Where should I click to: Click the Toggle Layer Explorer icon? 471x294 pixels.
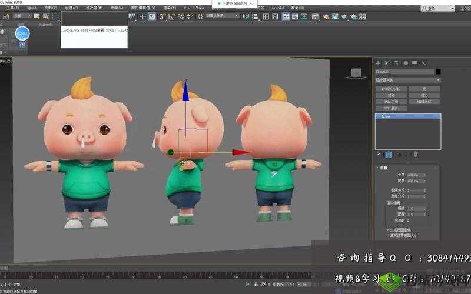275,16
